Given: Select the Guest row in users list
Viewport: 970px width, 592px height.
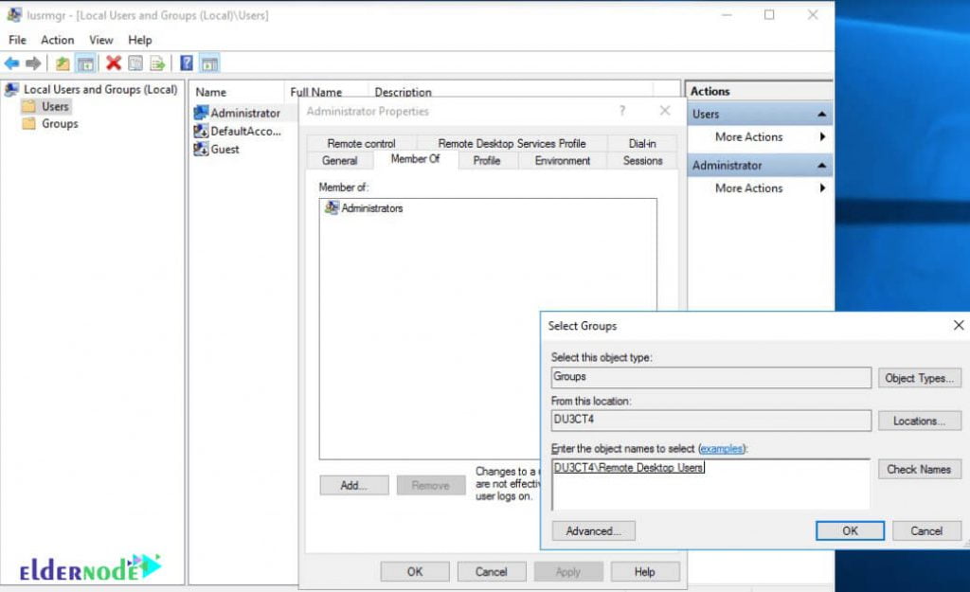Looking at the screenshot, I should pyautogui.click(x=217, y=149).
